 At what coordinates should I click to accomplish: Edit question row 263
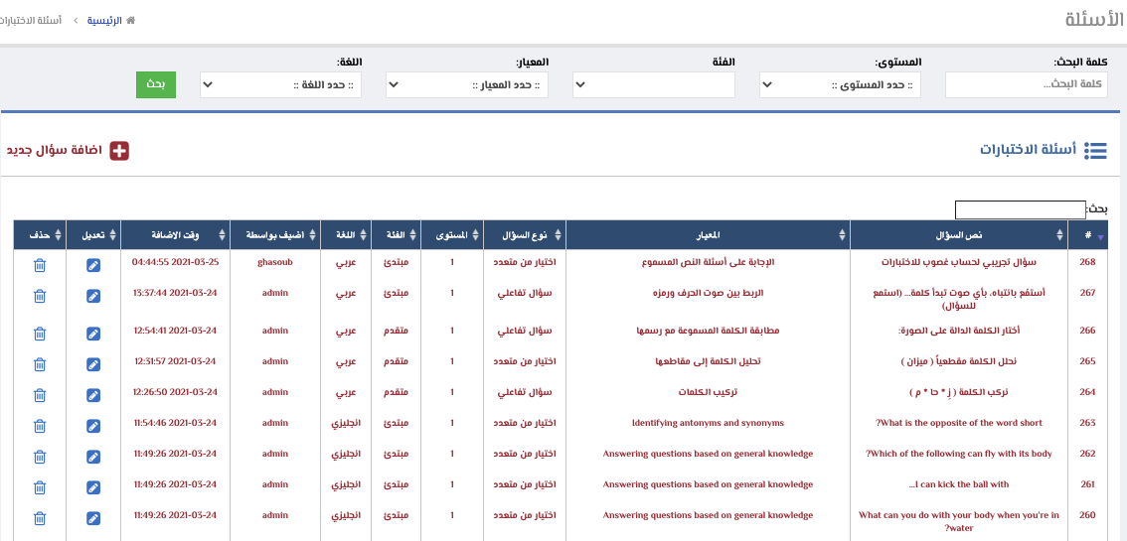point(93,426)
